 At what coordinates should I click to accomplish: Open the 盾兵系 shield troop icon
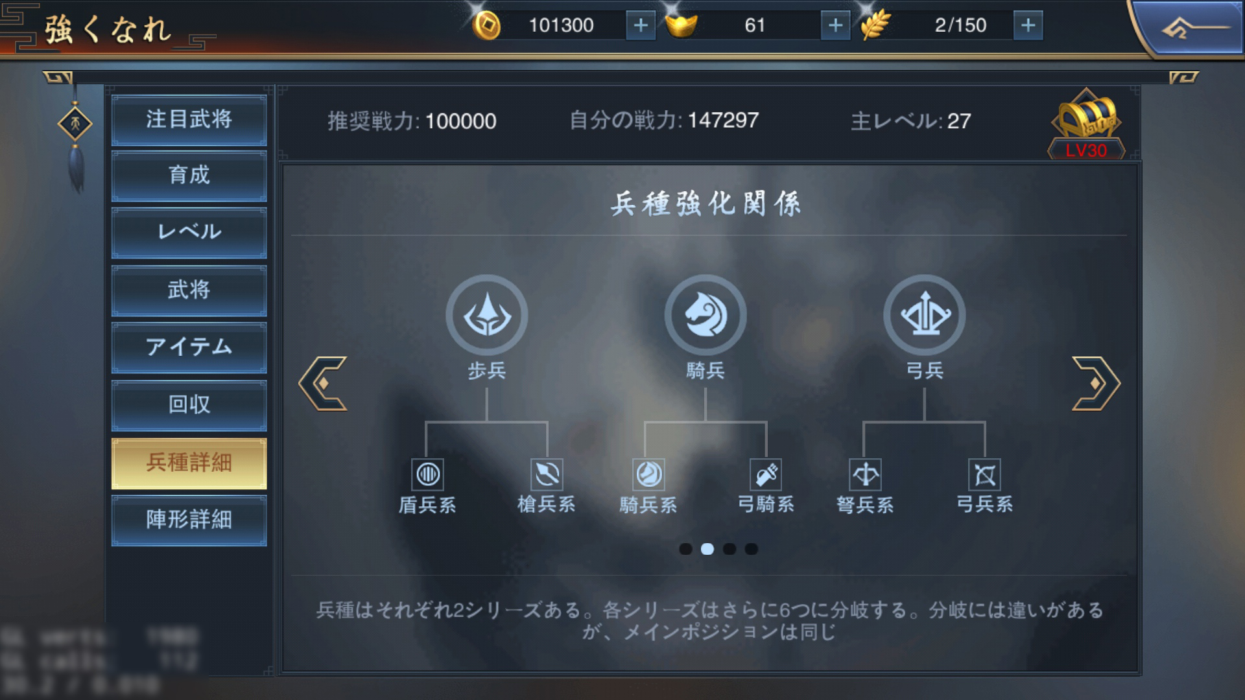[x=427, y=474]
